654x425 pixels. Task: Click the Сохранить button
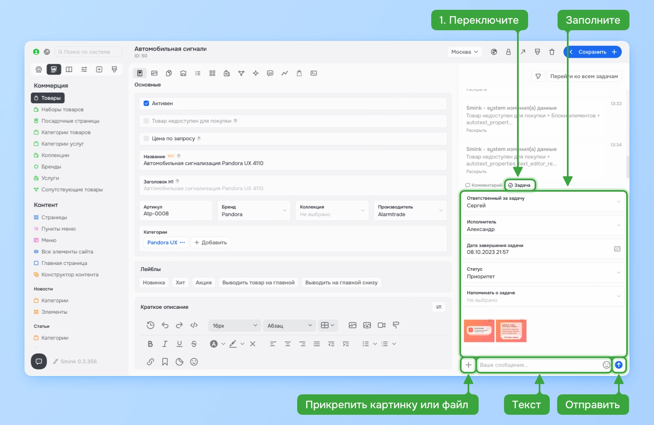[592, 52]
